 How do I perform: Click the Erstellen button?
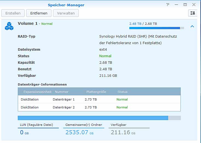point(13,13)
